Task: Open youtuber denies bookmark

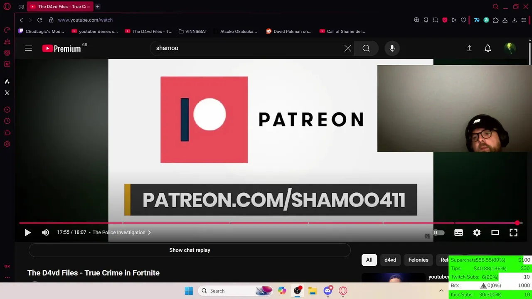Action: 95,32
